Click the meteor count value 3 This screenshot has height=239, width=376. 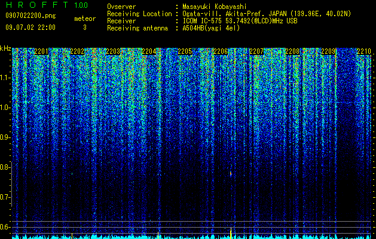85,27
